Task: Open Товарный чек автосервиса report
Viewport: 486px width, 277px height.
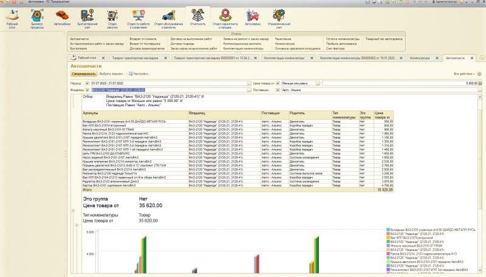Action: (x=384, y=39)
